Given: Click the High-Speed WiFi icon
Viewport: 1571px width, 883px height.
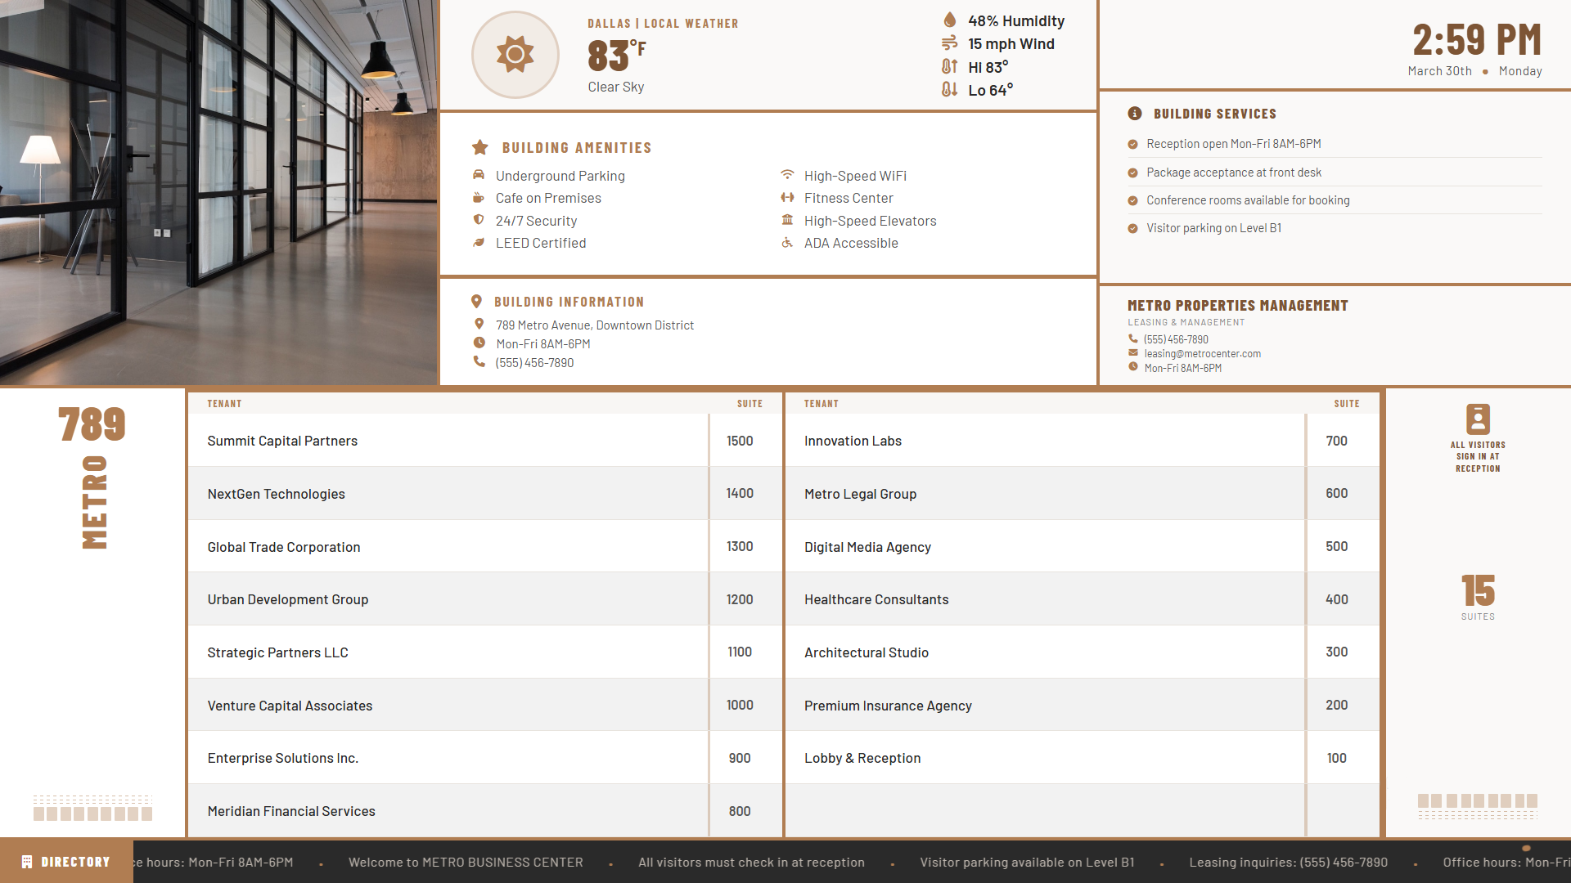Looking at the screenshot, I should (787, 174).
